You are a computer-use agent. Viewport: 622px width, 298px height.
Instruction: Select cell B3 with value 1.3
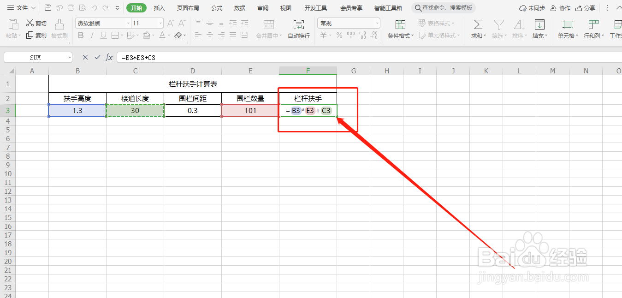point(77,111)
